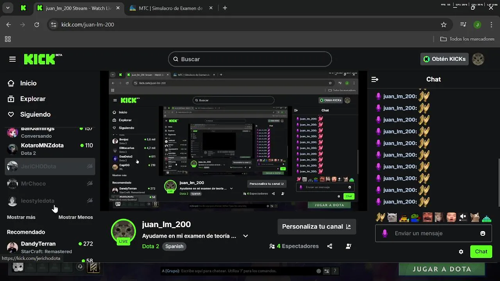The image size is (500, 281).
Task: Click Mostrar Menos in following list
Action: pos(76,217)
